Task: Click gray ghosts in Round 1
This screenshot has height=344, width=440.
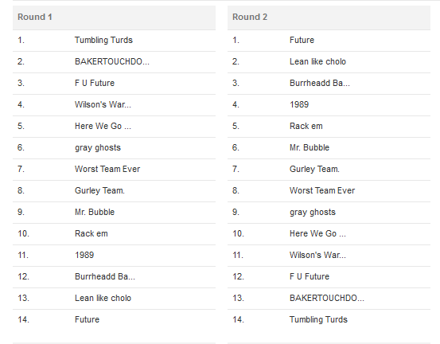Action: (x=98, y=147)
